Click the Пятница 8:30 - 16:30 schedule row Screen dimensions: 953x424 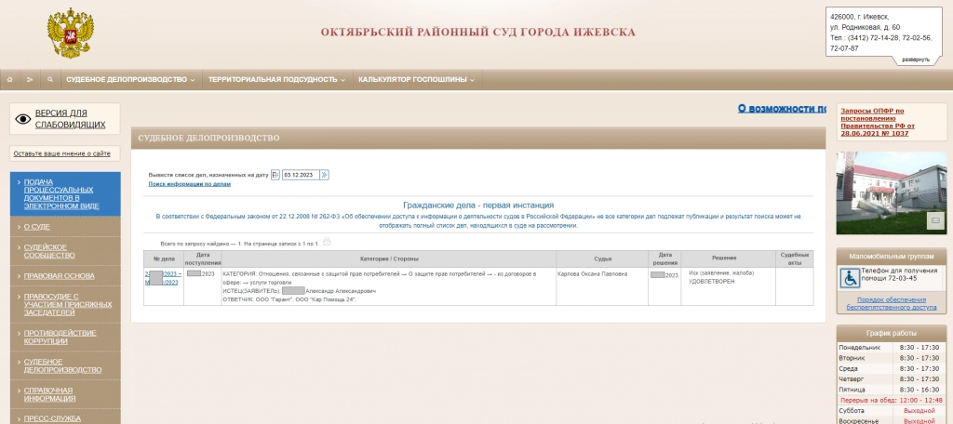891,390
